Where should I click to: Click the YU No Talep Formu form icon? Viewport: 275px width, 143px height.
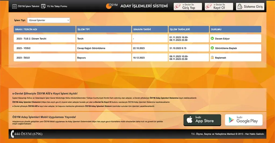(x=44, y=6)
